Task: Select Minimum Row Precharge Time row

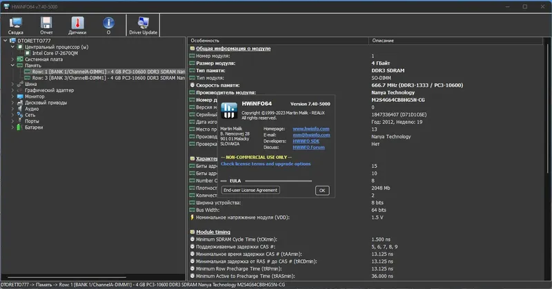Action: pos(366,268)
